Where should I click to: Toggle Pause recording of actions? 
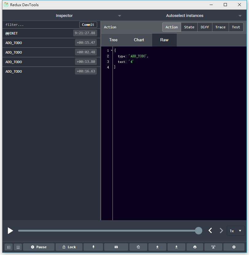click(x=38, y=247)
